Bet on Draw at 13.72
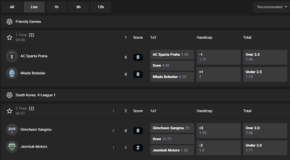This screenshot has width=290, height=160. click(x=172, y=139)
